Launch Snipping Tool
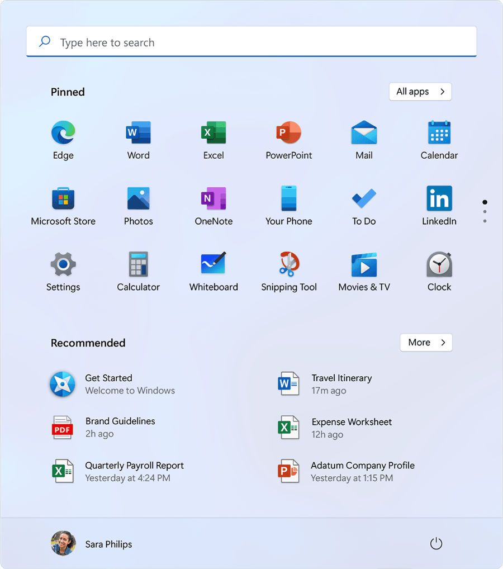This screenshot has width=503, height=569. 289,272
